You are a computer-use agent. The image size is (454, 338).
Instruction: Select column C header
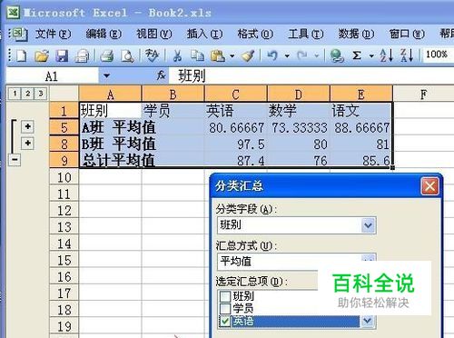pyautogui.click(x=236, y=94)
